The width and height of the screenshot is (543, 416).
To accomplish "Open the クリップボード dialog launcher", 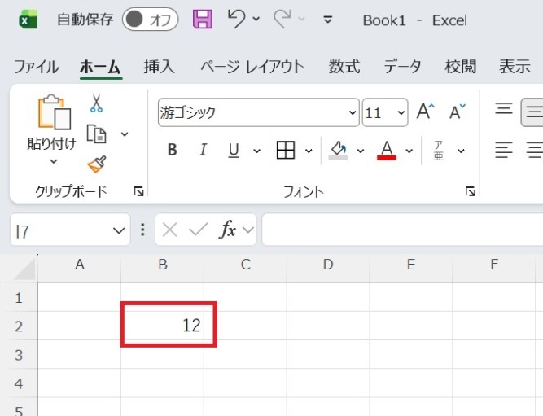I will (x=138, y=191).
